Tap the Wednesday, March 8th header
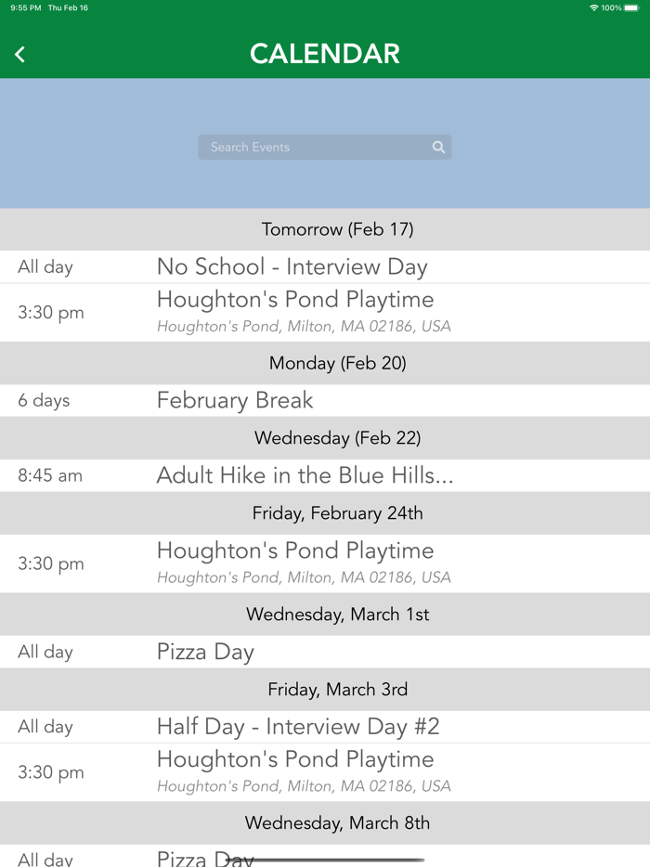 (x=337, y=823)
